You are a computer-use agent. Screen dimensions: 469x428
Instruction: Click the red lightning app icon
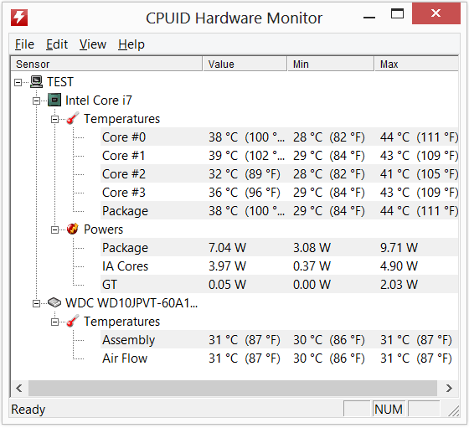19,18
